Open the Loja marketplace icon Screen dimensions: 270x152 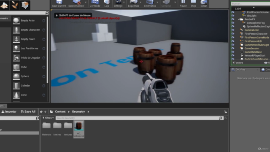[x=107, y=3]
